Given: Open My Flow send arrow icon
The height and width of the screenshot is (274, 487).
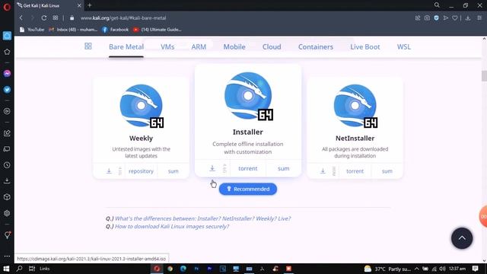Looking at the screenshot, I should pyautogui.click(x=446, y=18).
